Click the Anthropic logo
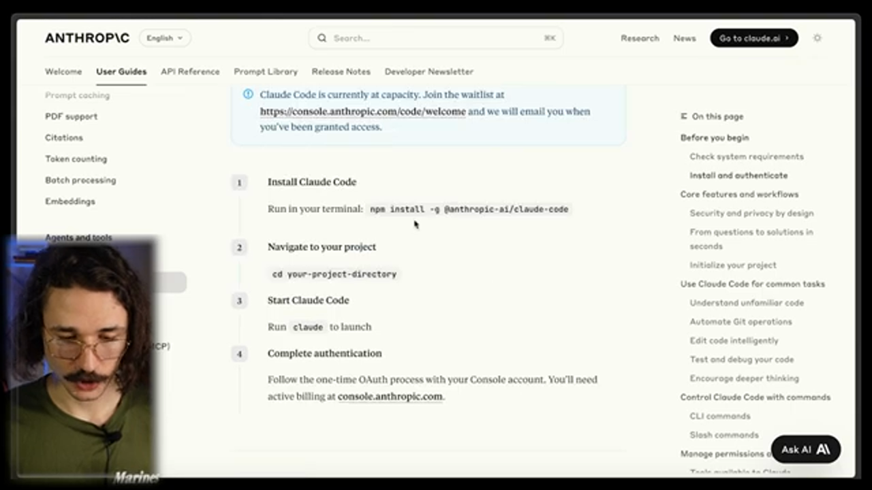Screen dimensions: 872x490 [x=87, y=38]
